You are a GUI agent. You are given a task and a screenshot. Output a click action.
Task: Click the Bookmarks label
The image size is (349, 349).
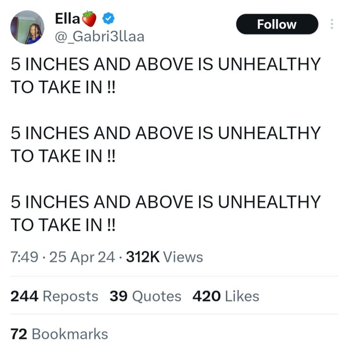pyautogui.click(x=70, y=334)
